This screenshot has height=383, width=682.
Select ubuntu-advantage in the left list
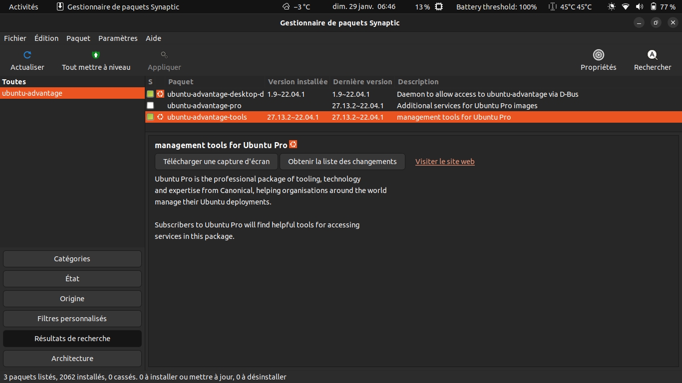72,93
